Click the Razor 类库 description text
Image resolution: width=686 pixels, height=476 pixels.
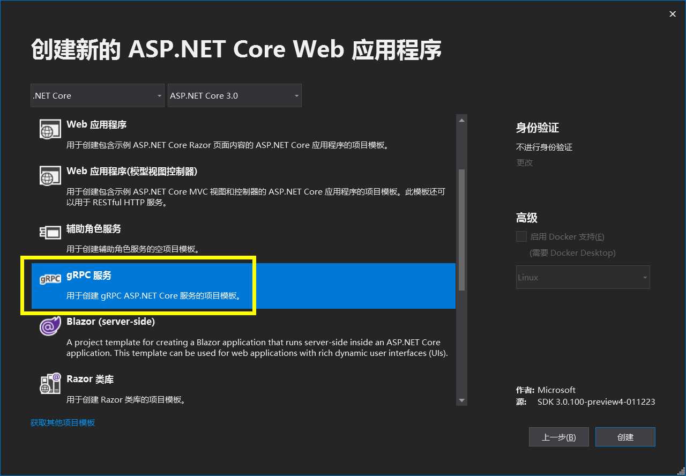click(x=126, y=399)
